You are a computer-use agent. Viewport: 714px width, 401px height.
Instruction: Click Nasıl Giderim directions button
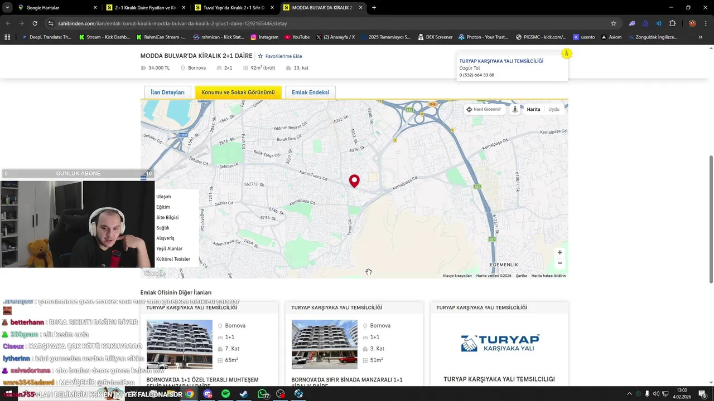point(484,109)
